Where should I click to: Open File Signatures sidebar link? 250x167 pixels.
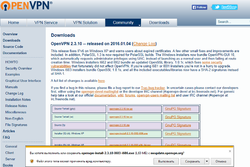tap(16, 125)
